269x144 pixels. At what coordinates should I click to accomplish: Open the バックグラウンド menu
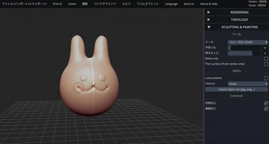pos(105,4)
